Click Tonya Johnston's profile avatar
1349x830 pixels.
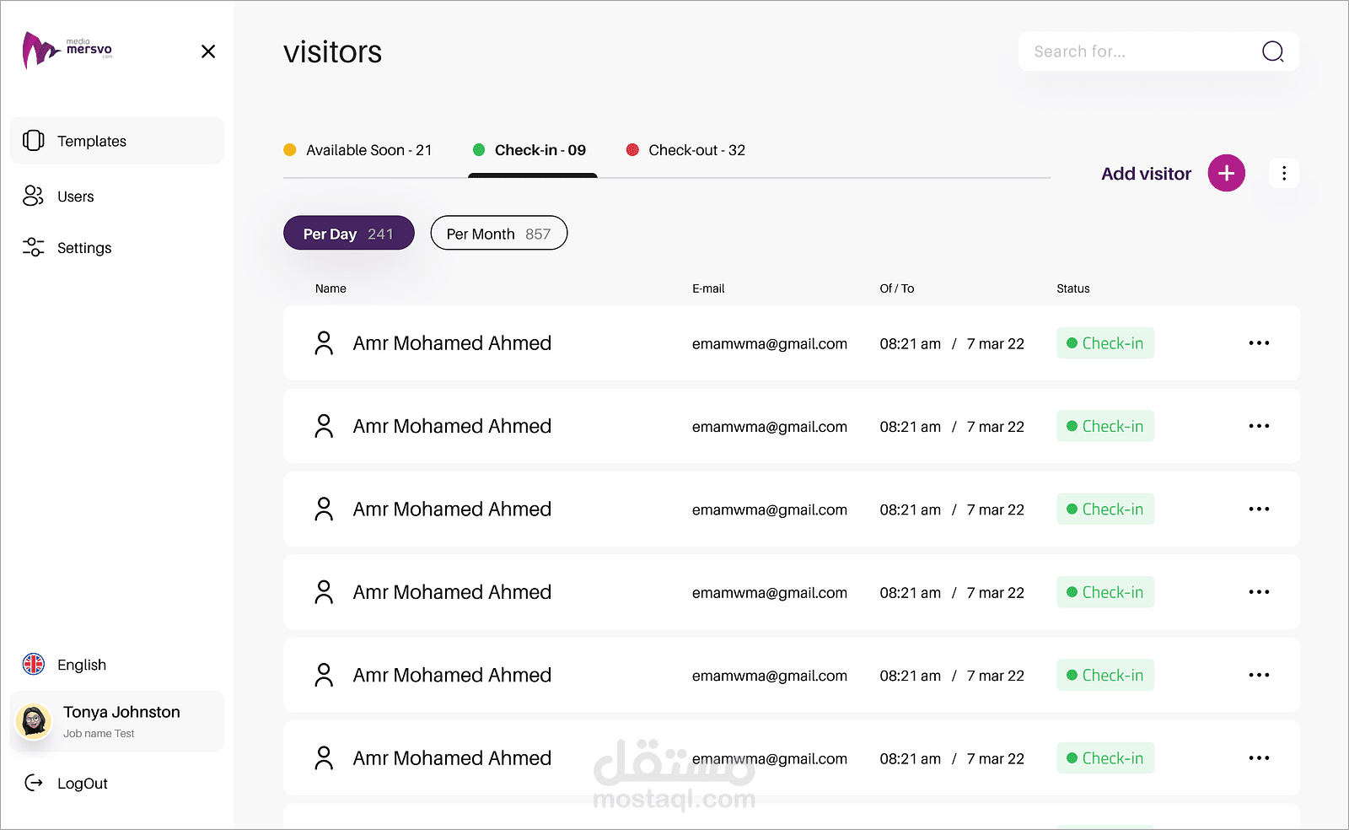pyautogui.click(x=35, y=721)
